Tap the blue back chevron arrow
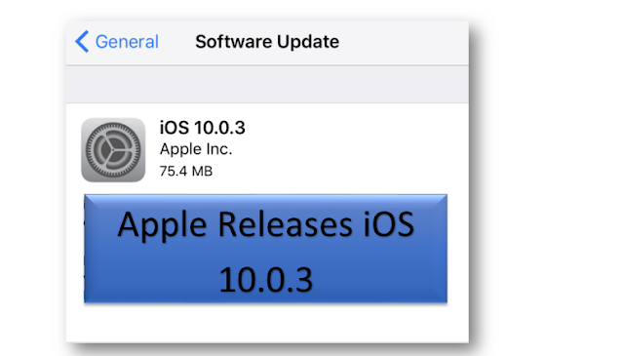This screenshot has height=356, width=624. 82,41
